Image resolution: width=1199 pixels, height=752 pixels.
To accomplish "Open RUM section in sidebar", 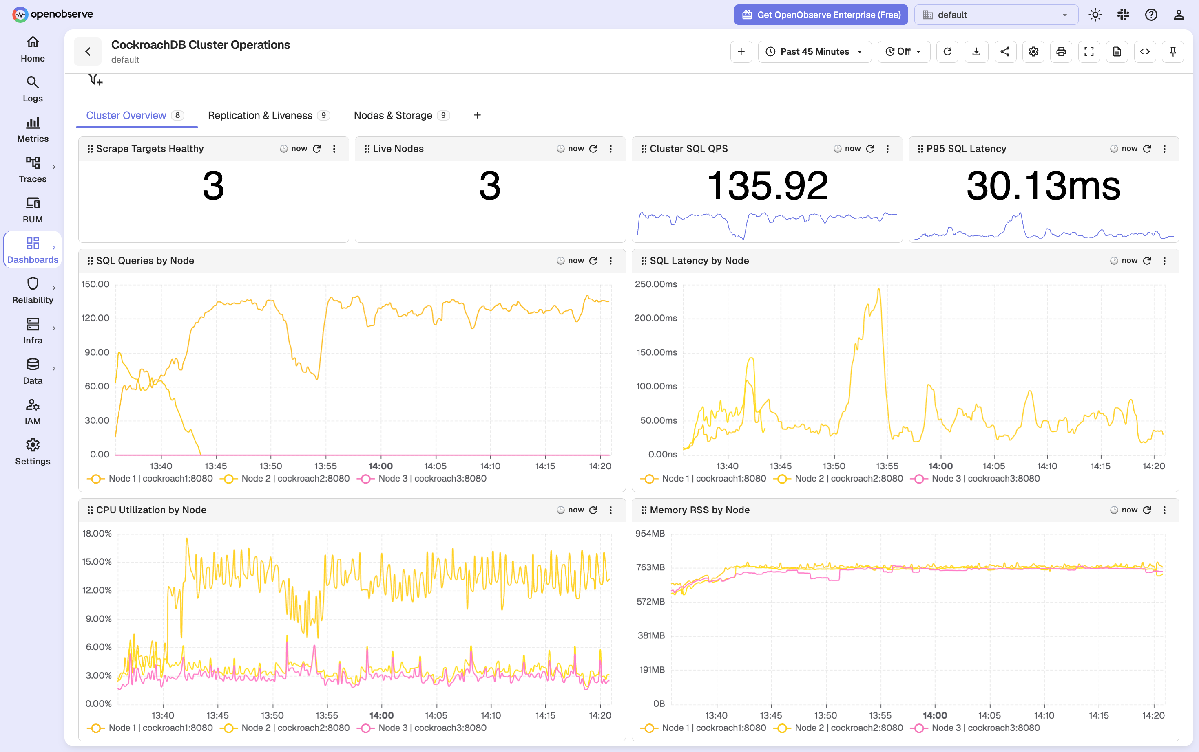I will pos(32,210).
